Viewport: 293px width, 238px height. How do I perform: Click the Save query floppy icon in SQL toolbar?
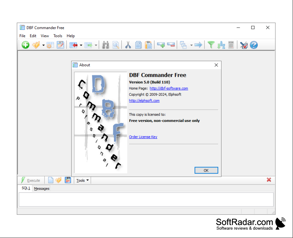pos(68,180)
